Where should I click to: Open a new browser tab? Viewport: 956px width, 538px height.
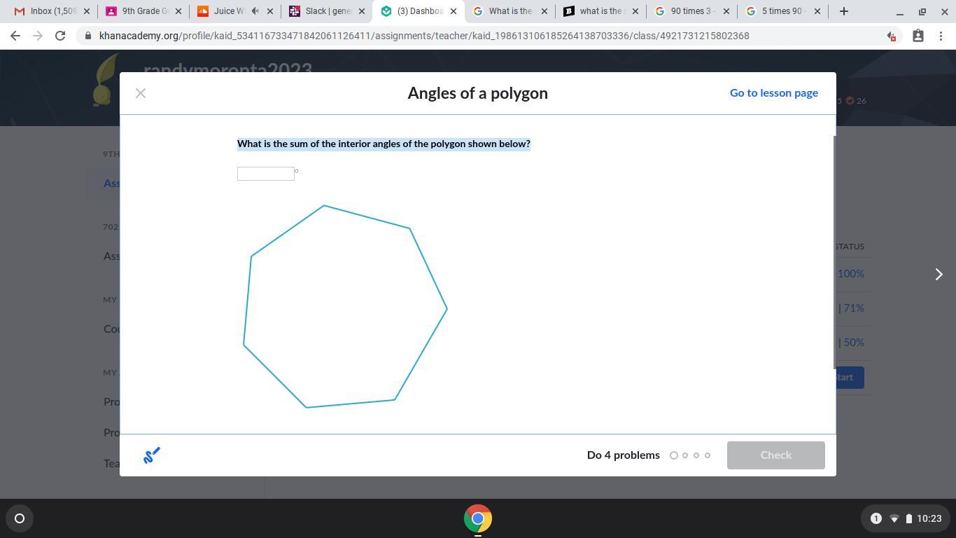tap(844, 11)
